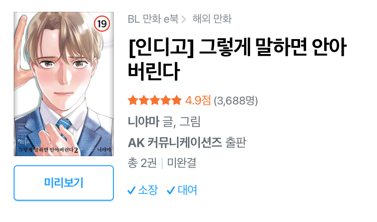The height and width of the screenshot is (222, 377).
Task: Click the 19 age rating badge
Action: [102, 24]
